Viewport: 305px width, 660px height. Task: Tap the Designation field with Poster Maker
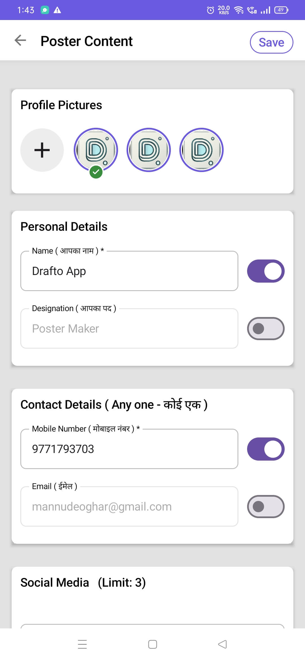[x=129, y=328]
